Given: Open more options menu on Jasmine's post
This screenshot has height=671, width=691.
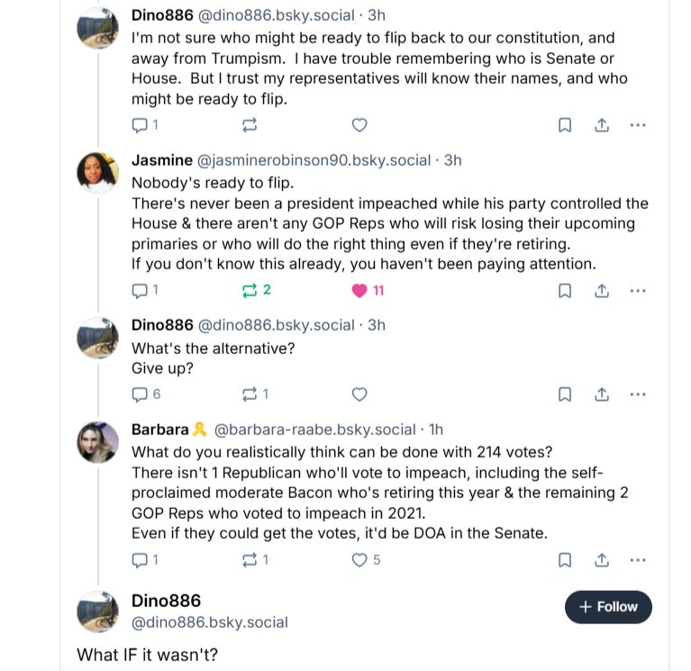Looking at the screenshot, I should 638,290.
